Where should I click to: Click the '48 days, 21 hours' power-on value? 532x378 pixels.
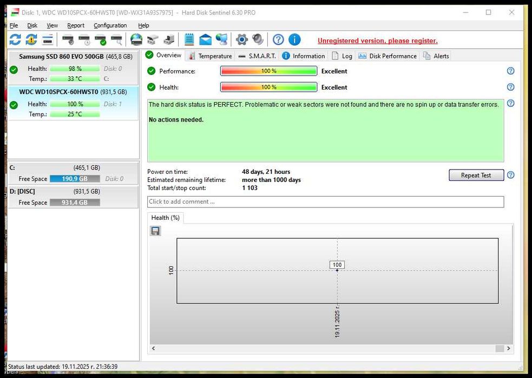pos(266,172)
